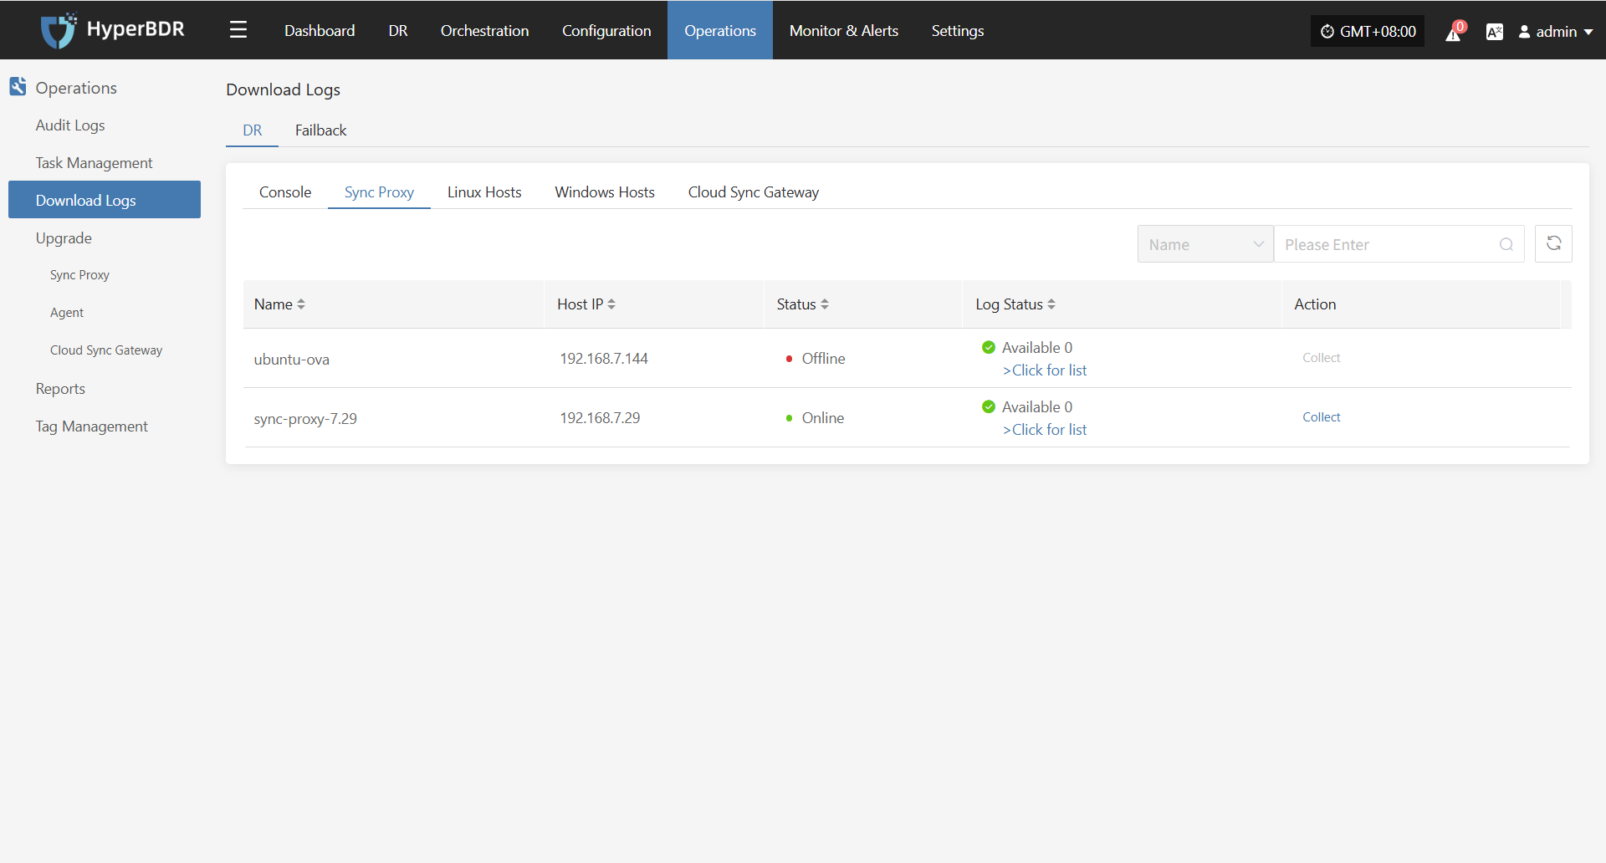The height and width of the screenshot is (863, 1606).
Task: Click host IP 192.168.7.144
Action: click(x=604, y=359)
